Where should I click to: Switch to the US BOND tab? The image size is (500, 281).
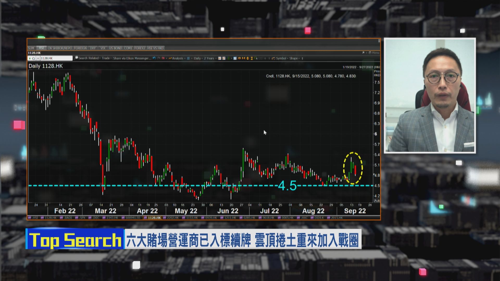click(x=115, y=48)
